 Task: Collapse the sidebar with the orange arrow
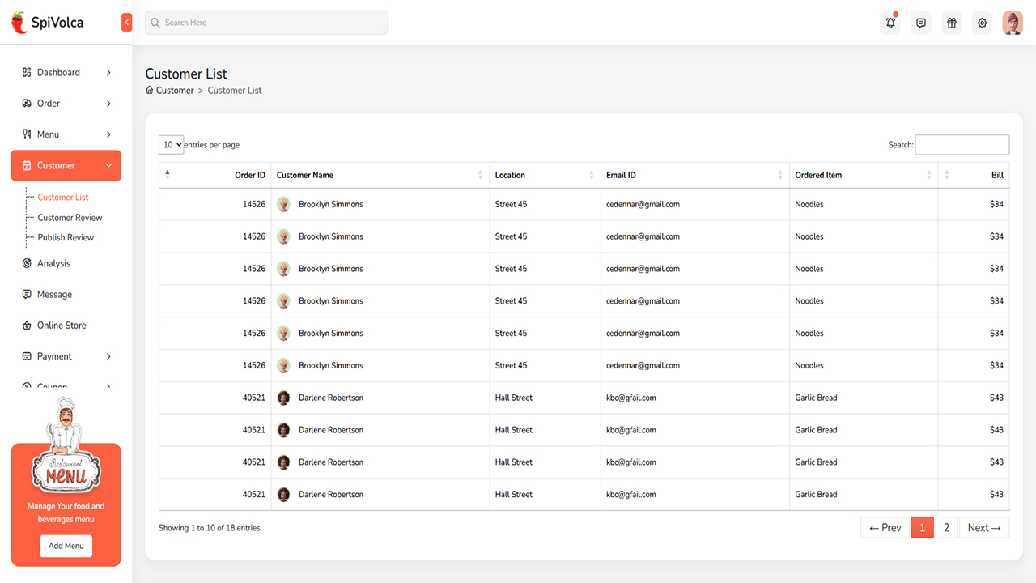126,23
